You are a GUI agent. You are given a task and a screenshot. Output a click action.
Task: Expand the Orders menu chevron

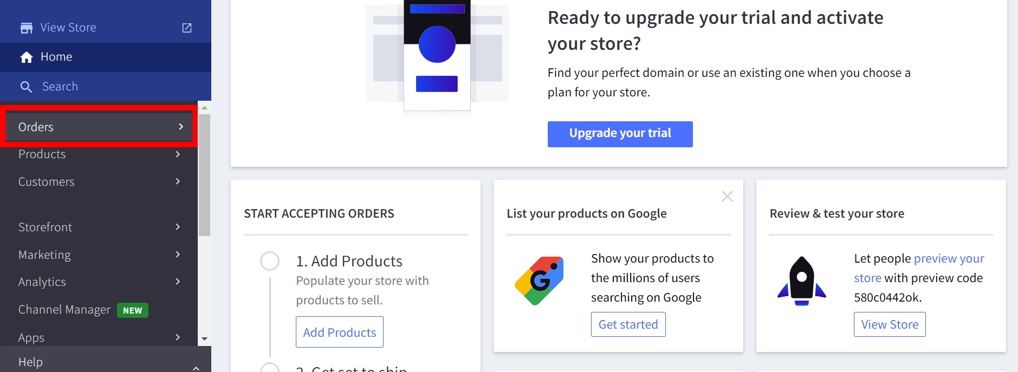[x=181, y=127]
